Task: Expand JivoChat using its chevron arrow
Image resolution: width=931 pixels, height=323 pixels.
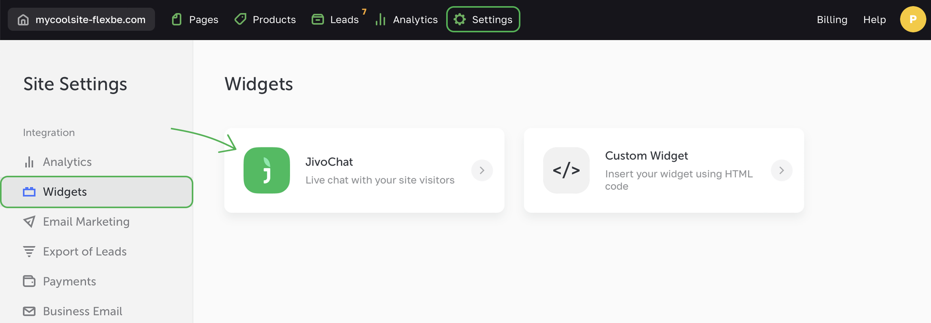Action: coord(482,170)
